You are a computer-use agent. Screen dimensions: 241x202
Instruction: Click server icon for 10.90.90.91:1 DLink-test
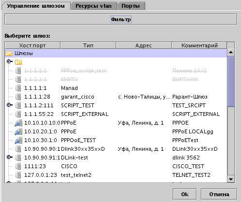click(18, 158)
